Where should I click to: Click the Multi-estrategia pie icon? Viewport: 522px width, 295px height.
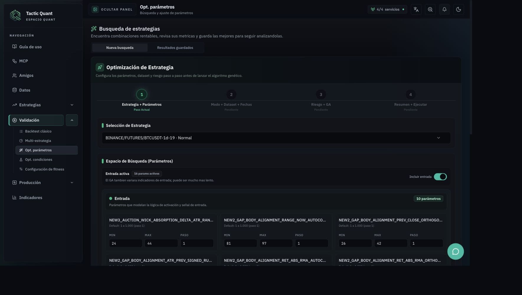click(21, 141)
